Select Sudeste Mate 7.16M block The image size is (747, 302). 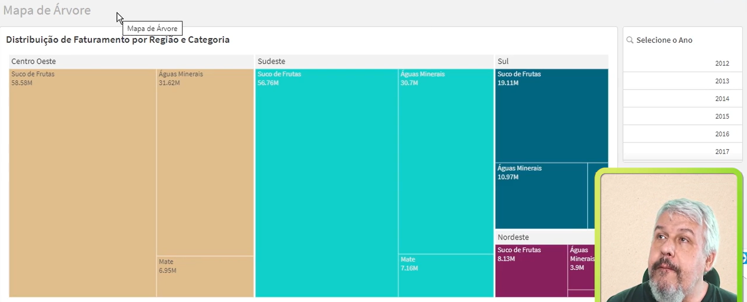point(446,275)
